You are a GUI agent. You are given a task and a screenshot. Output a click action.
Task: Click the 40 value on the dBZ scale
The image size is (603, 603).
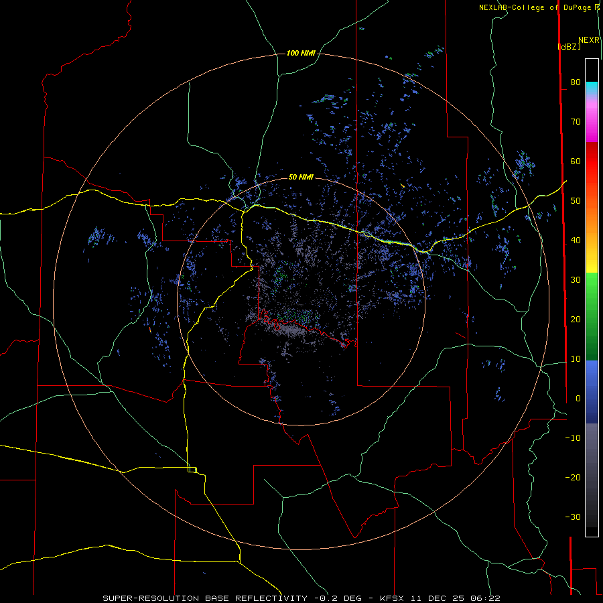(x=576, y=241)
